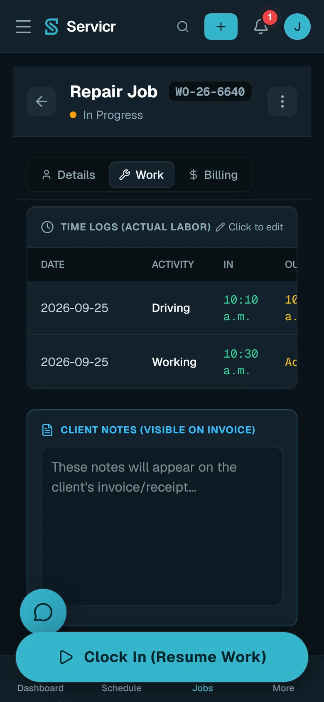Focus the client notes text area
The width and height of the screenshot is (324, 702).
tap(162, 526)
